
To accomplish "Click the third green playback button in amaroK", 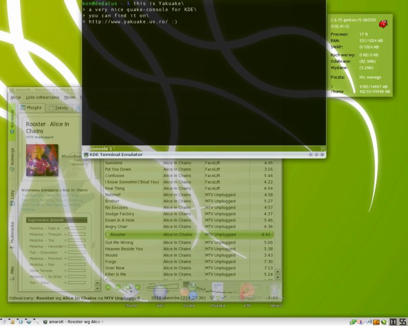I will point(128,287).
